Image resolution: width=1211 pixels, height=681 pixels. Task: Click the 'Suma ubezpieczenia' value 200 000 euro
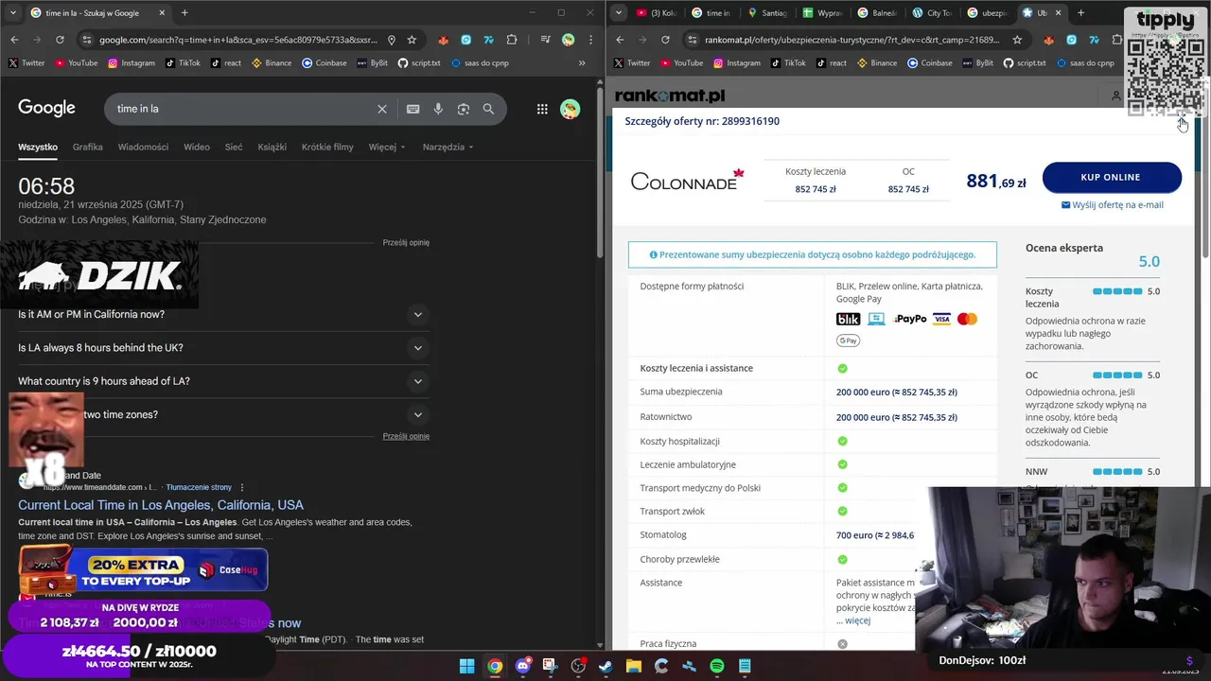[x=897, y=392]
